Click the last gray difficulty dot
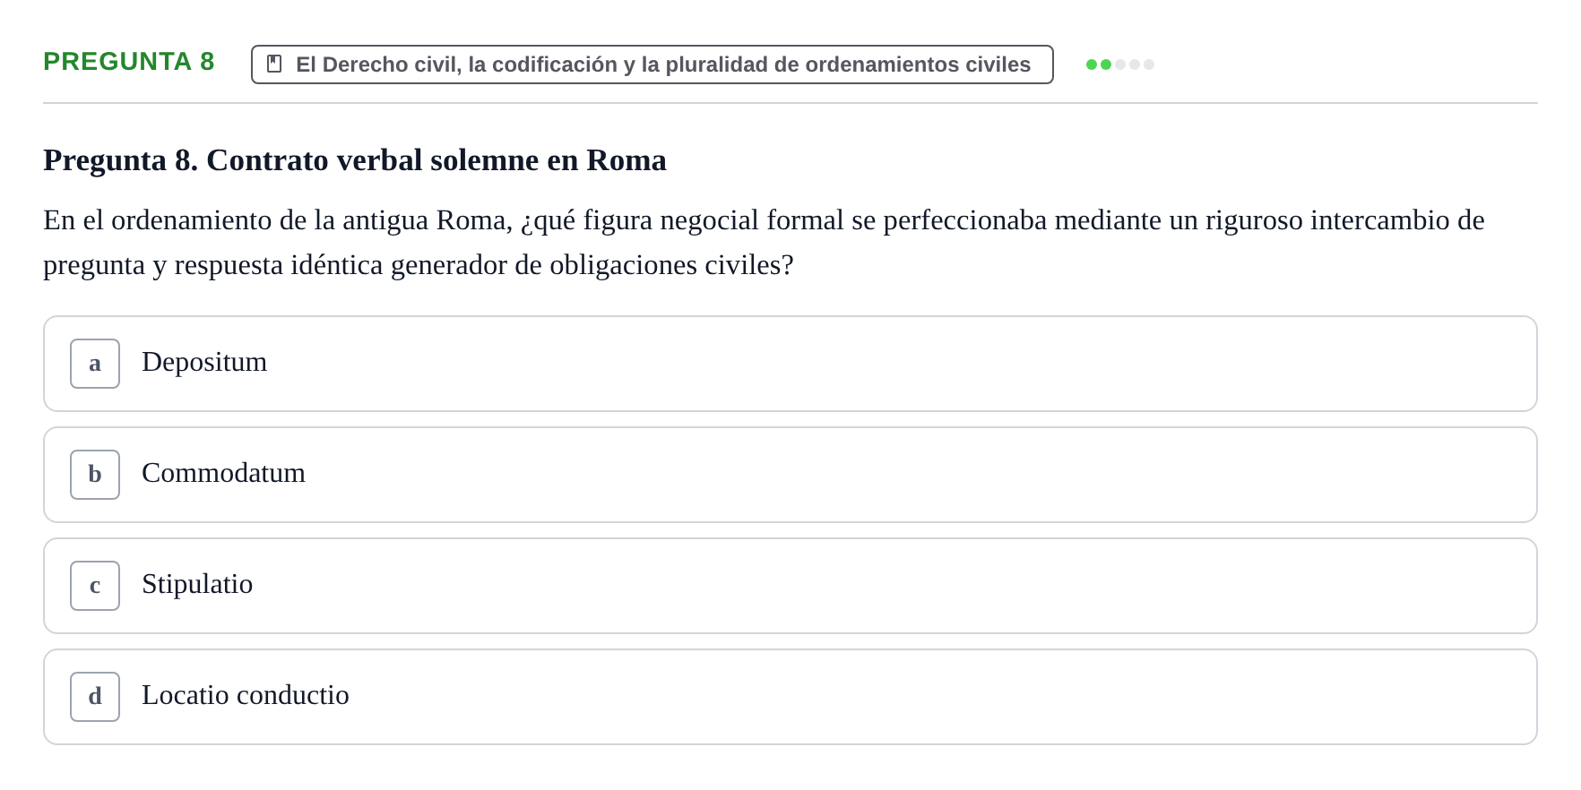The image size is (1581, 790). pyautogui.click(x=1149, y=64)
